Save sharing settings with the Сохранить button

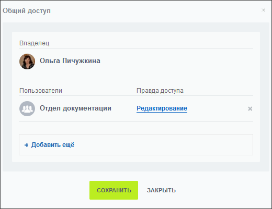tap(114, 190)
